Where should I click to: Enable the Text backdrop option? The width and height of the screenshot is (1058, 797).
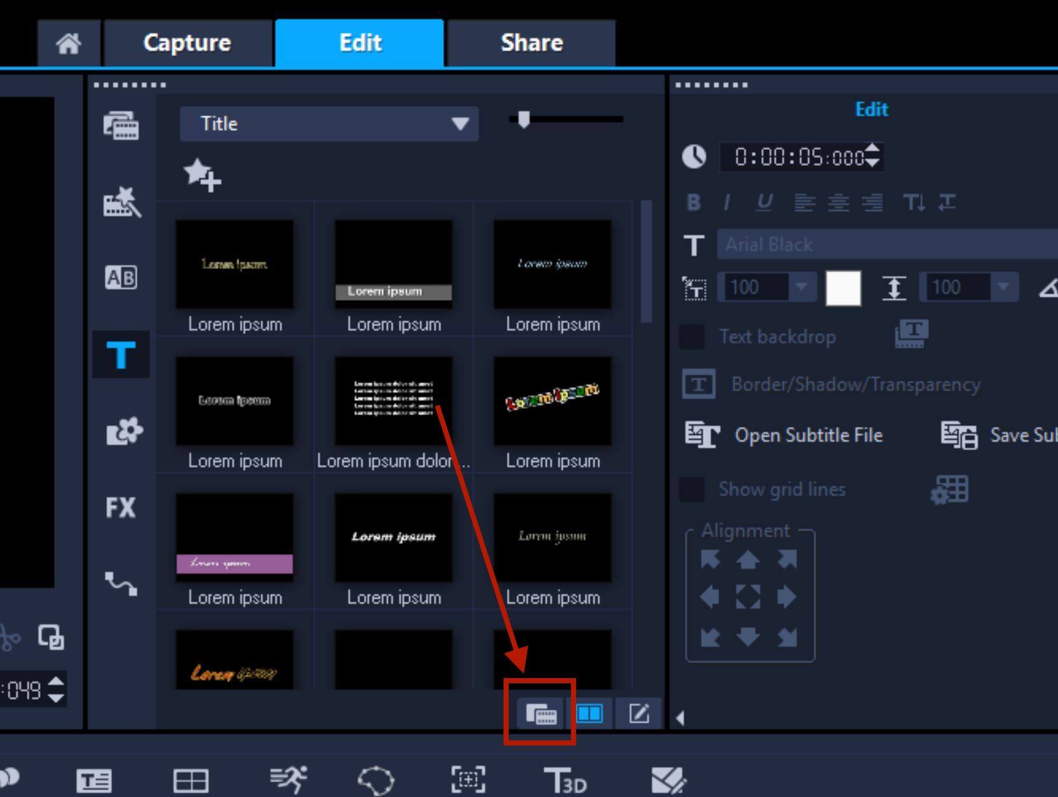[x=692, y=337]
